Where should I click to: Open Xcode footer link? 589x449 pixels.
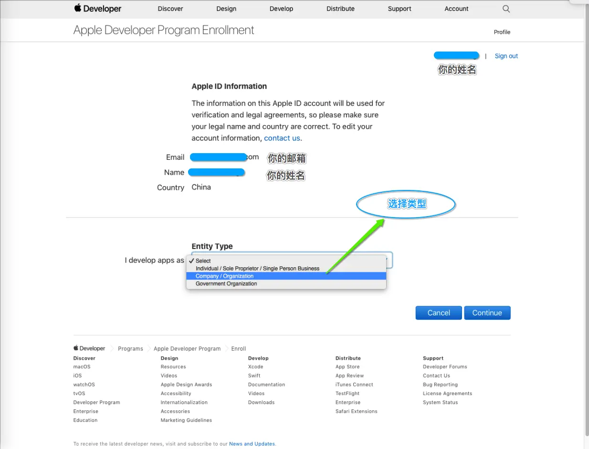point(256,367)
